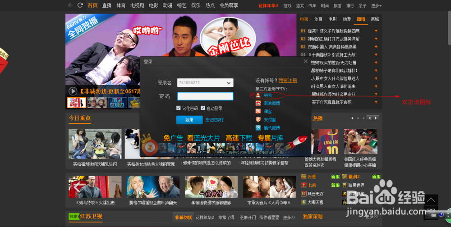Image resolution: width=451 pixels, height=227 pixels.
Task: Open the 傲剑2 game icon
Action: (x=345, y=177)
